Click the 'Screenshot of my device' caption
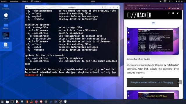 coord(138,59)
